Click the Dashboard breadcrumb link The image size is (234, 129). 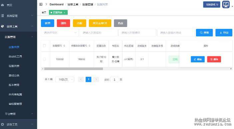[x=57, y=4]
